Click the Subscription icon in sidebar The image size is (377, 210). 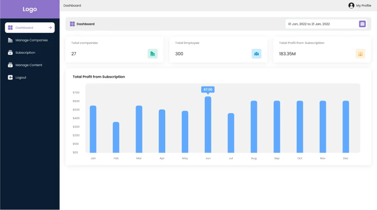pyautogui.click(x=10, y=53)
